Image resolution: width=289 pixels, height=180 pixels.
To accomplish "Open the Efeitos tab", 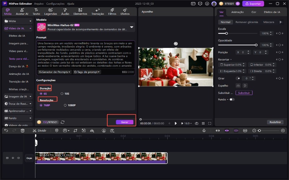I will point(125,12).
